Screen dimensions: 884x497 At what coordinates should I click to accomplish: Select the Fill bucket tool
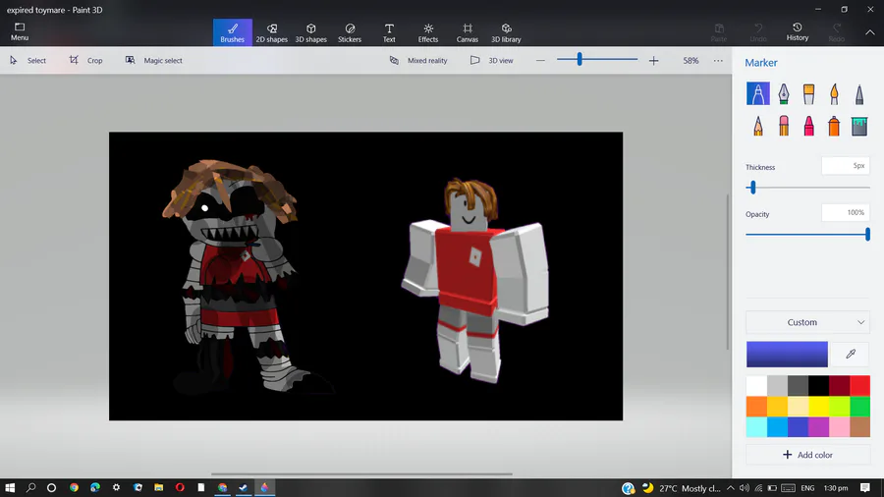click(859, 126)
